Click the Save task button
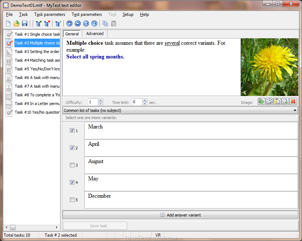The width and height of the screenshot is (302, 241). click(95, 226)
